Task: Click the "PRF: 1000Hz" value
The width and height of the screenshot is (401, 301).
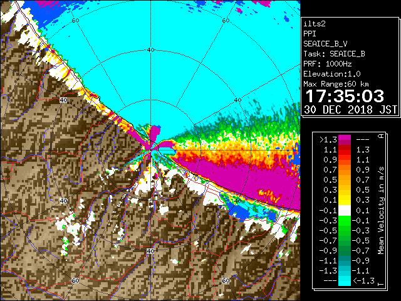Action: click(328, 64)
